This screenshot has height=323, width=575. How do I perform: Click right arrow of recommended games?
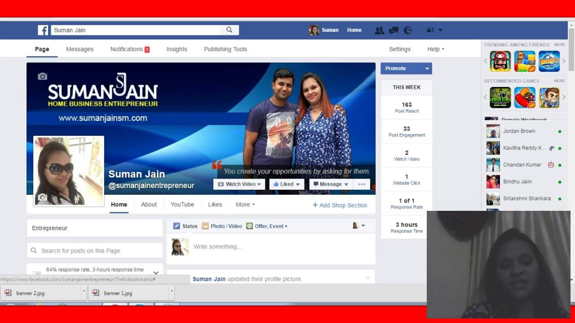564,97
